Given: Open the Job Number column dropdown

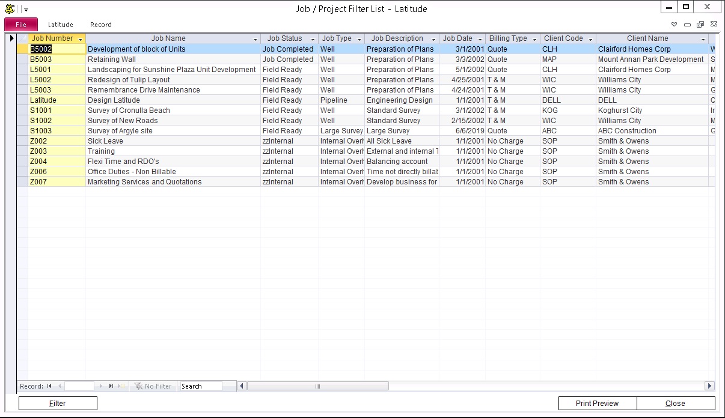Looking at the screenshot, I should click(x=81, y=39).
